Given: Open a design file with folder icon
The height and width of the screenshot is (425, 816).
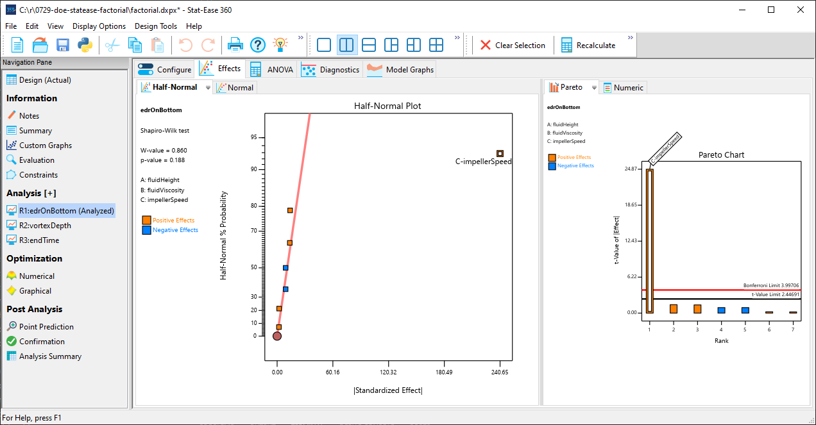Looking at the screenshot, I should click(x=40, y=45).
